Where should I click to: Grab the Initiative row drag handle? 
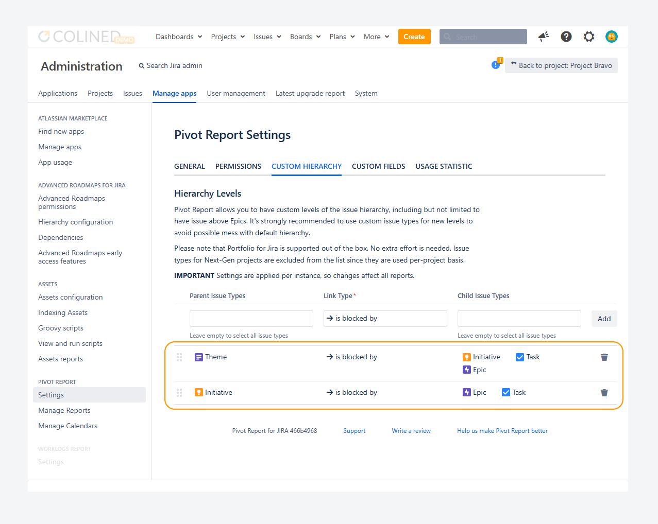(x=179, y=393)
